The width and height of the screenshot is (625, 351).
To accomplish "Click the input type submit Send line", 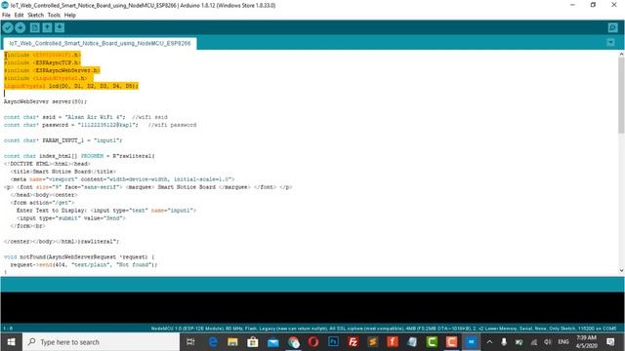I will coord(71,218).
